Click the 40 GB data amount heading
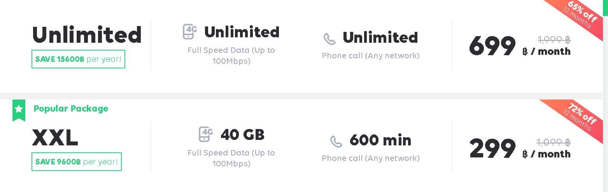Image resolution: width=608 pixels, height=192 pixels. click(x=242, y=135)
